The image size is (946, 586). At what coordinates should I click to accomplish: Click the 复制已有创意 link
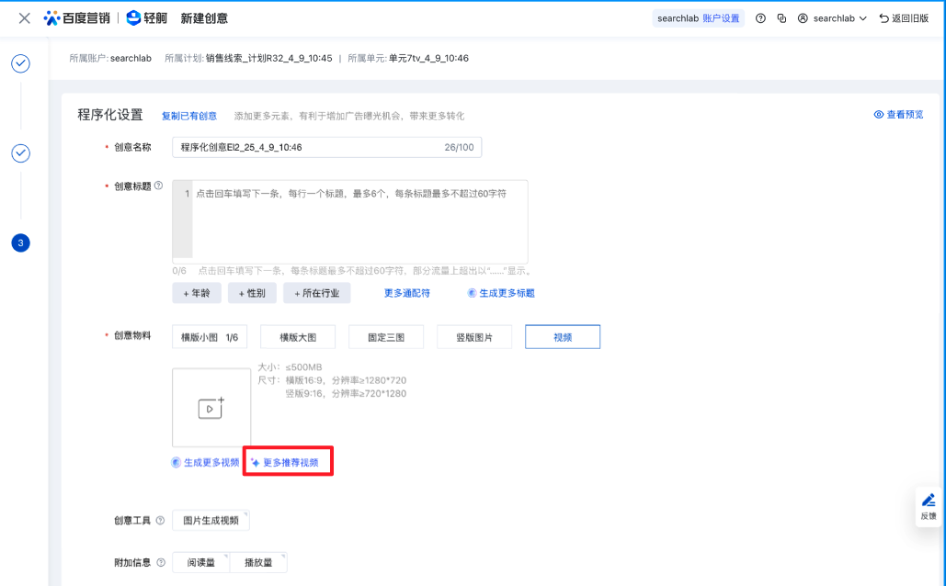pyautogui.click(x=189, y=116)
